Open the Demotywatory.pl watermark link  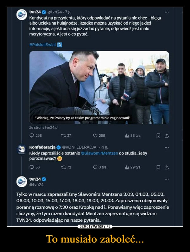pos(95,226)
